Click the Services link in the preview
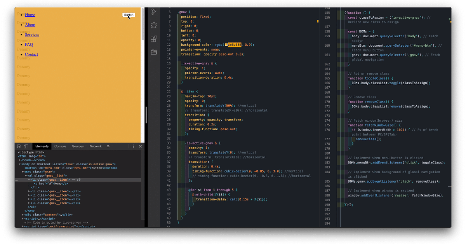466x244 pixels. 32,35
